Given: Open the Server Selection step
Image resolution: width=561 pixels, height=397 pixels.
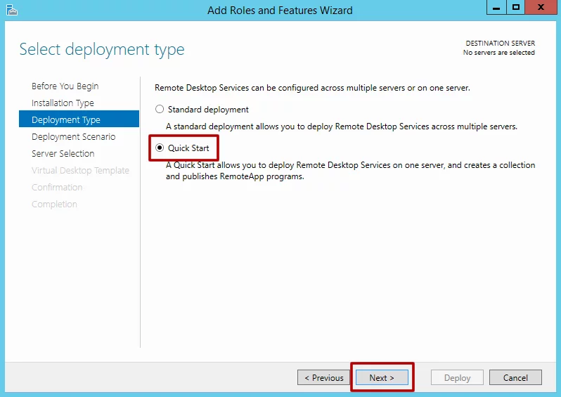Looking at the screenshot, I should [x=63, y=154].
